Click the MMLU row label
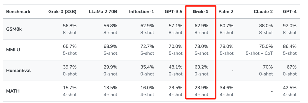 [13, 50]
